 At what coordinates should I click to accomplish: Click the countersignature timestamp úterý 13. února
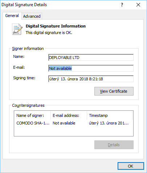pyautogui.click(x=109, y=123)
